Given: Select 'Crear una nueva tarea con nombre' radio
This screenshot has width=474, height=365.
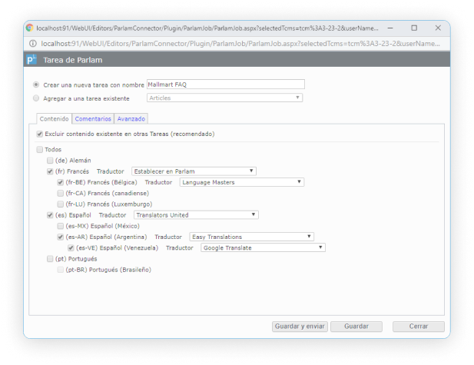Looking at the screenshot, I should tap(36, 85).
